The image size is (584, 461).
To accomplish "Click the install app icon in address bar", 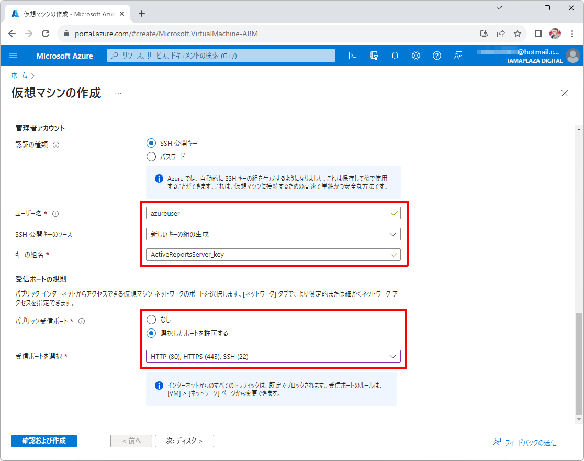I will (484, 34).
